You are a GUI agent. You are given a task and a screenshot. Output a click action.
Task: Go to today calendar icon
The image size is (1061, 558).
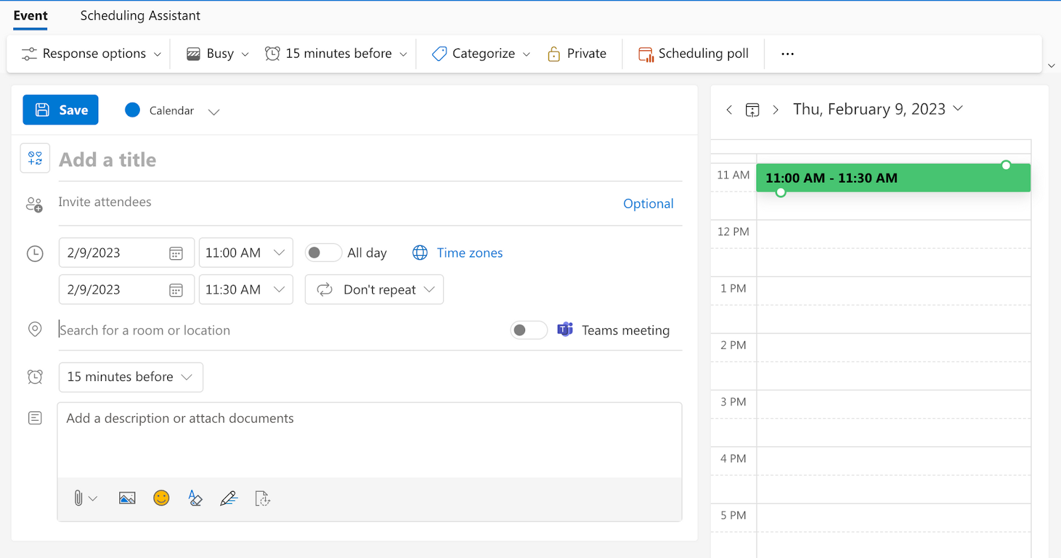point(752,110)
